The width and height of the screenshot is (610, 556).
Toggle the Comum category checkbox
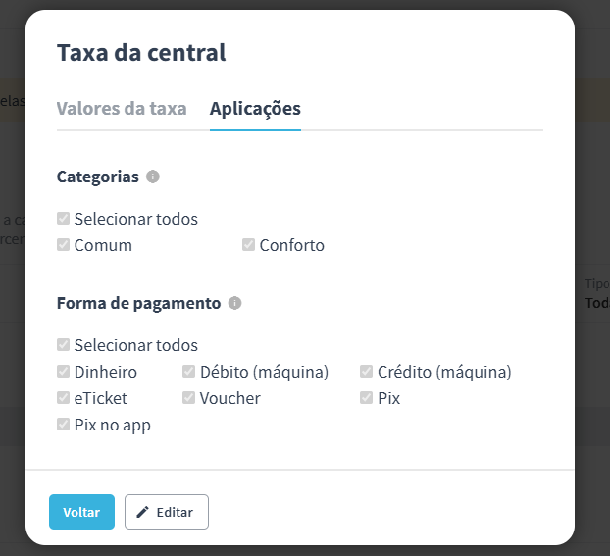(63, 245)
